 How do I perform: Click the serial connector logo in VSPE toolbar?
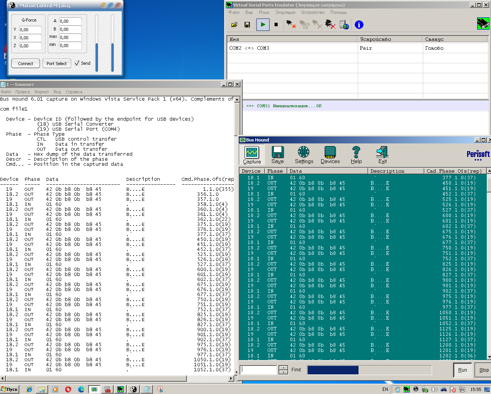[483, 24]
